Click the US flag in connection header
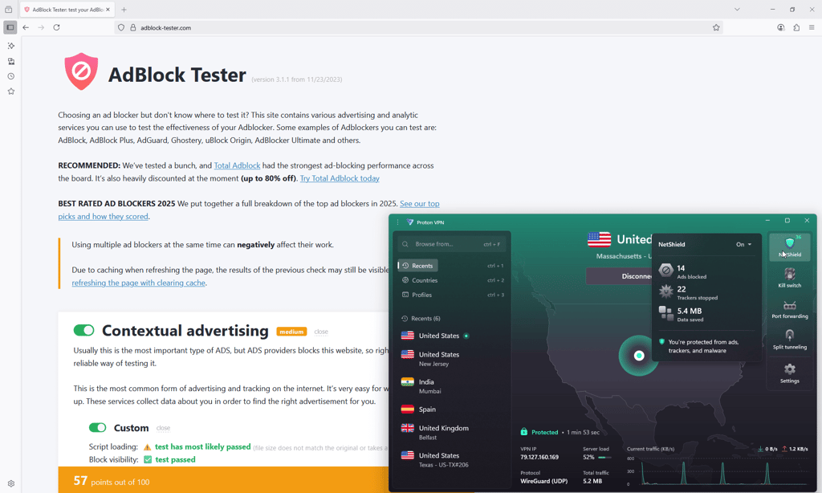 (599, 239)
